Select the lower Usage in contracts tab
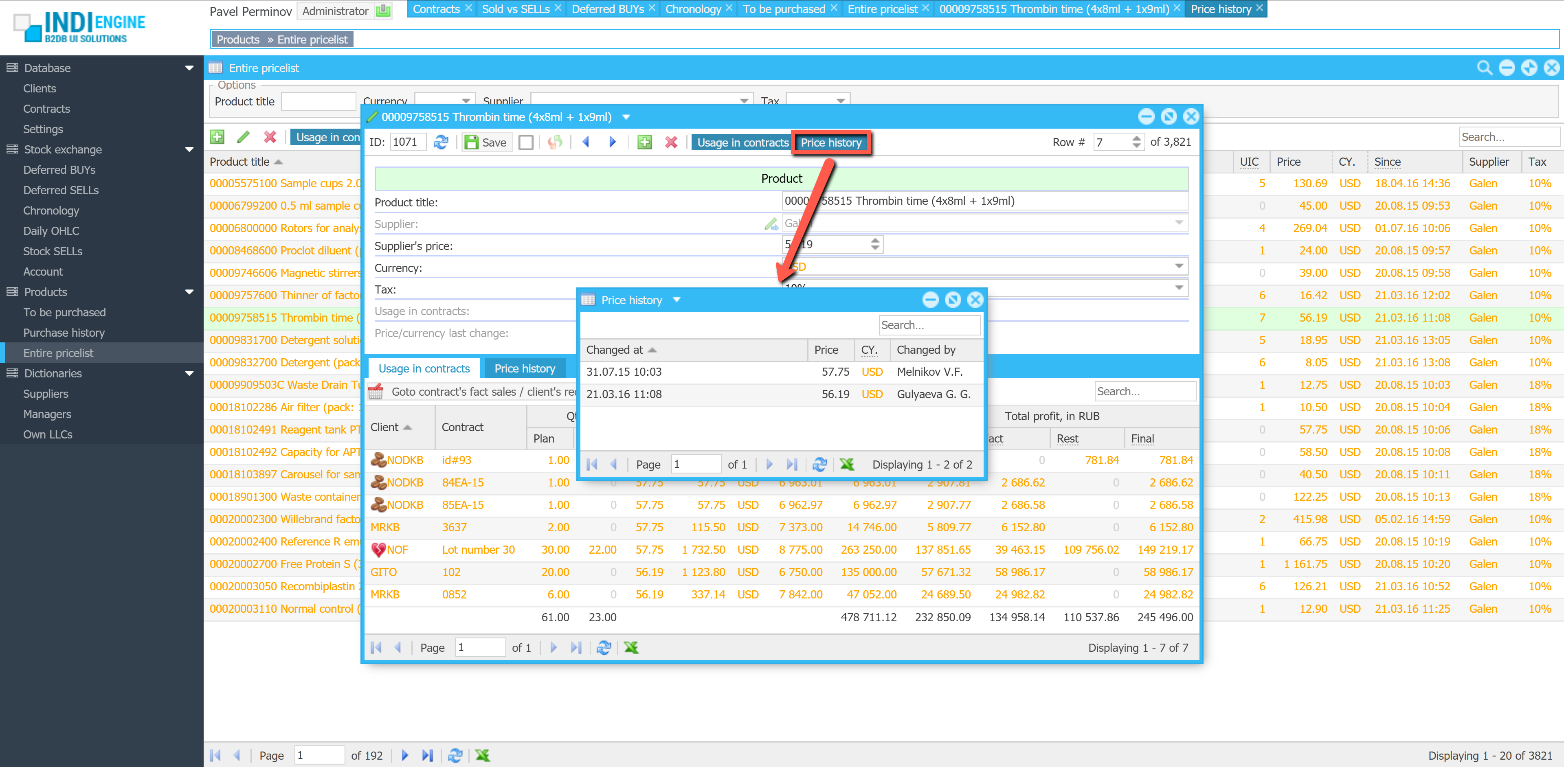1564x767 pixels. coord(424,368)
